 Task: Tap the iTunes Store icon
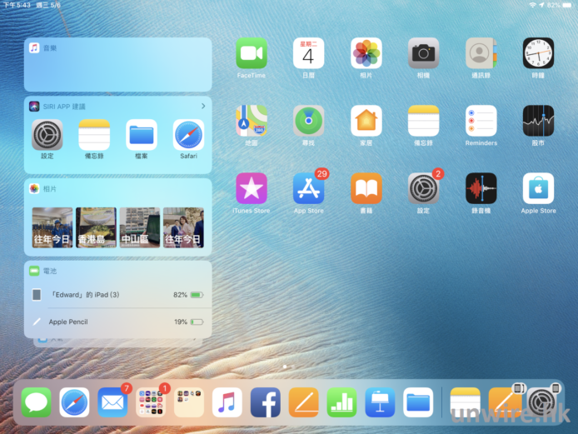pyautogui.click(x=251, y=188)
